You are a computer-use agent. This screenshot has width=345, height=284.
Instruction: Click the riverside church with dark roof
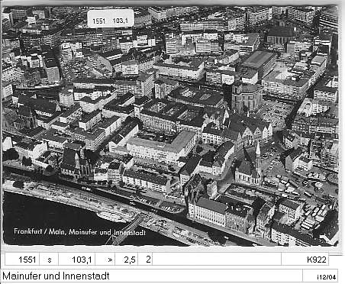click(x=75, y=163)
